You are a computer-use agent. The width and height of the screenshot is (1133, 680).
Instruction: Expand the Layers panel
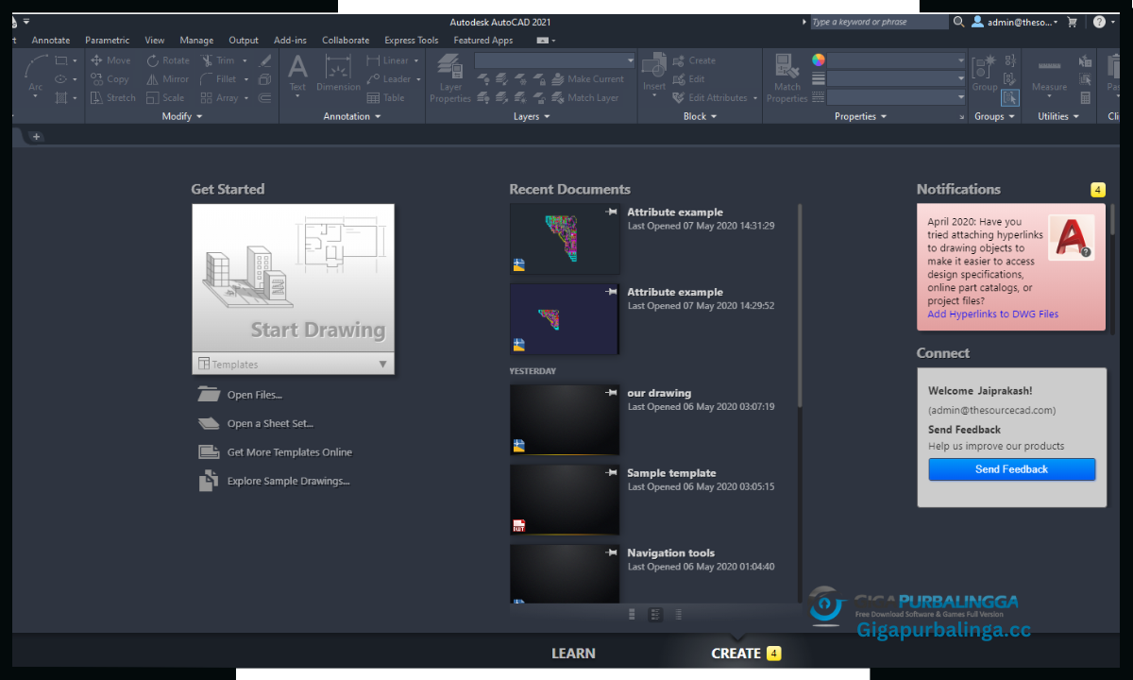(x=532, y=116)
